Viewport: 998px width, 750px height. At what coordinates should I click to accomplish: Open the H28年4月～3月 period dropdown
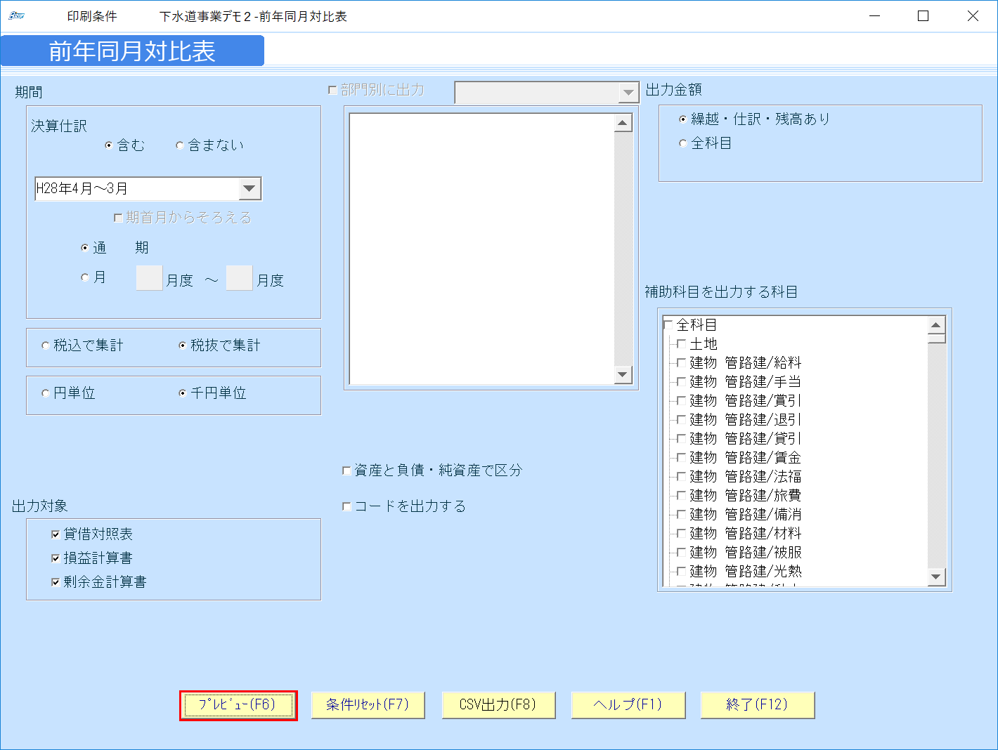(249, 188)
